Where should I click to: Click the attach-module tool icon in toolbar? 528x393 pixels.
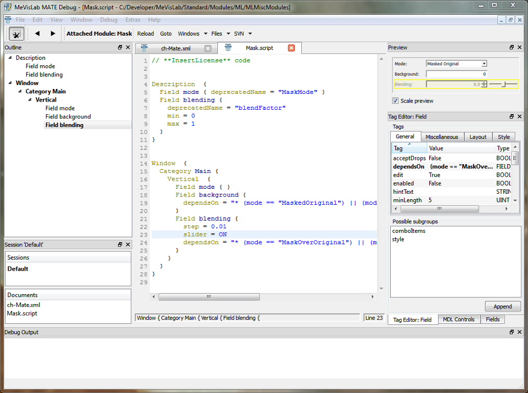[16, 33]
